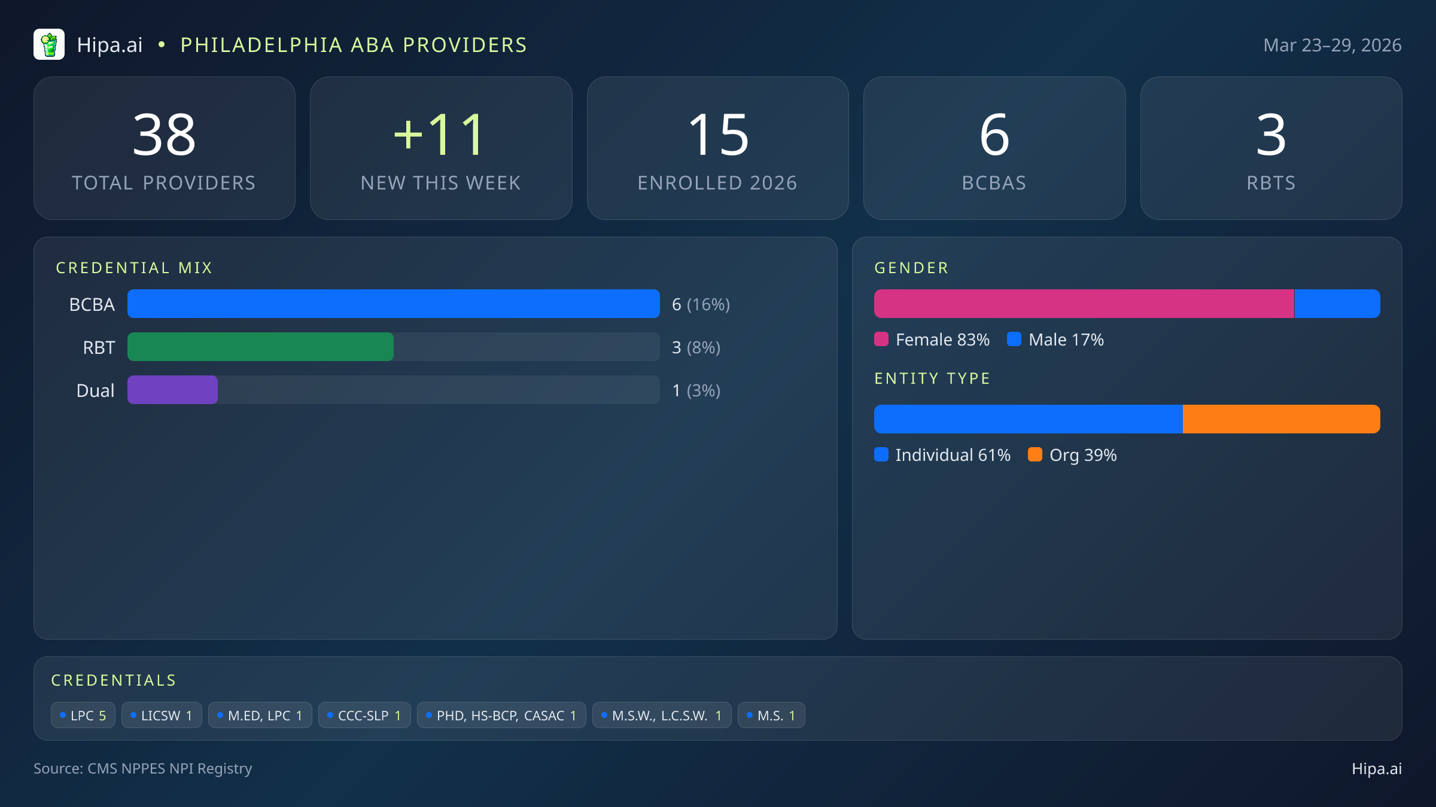Select the PHD, HS-BCP, CASAC credential tag
Viewport: 1436px width, 807px height.
click(x=501, y=714)
